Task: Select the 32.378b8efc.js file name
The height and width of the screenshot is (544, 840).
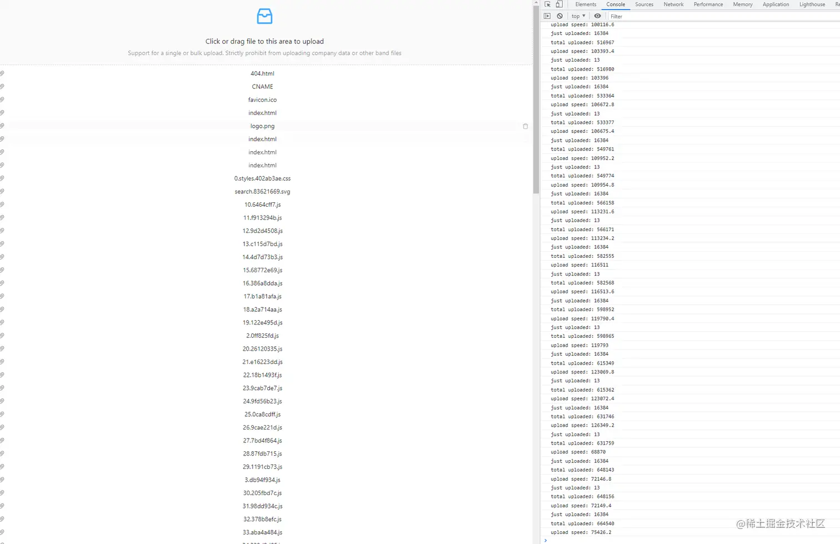Action: click(262, 519)
